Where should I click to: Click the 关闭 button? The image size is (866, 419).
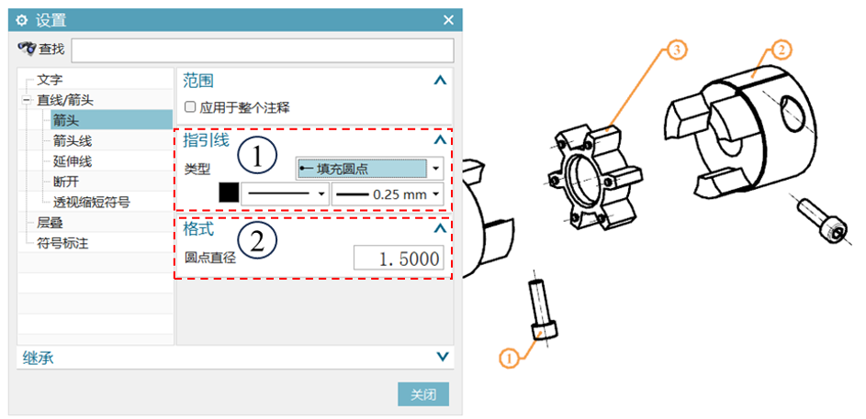[x=423, y=395]
